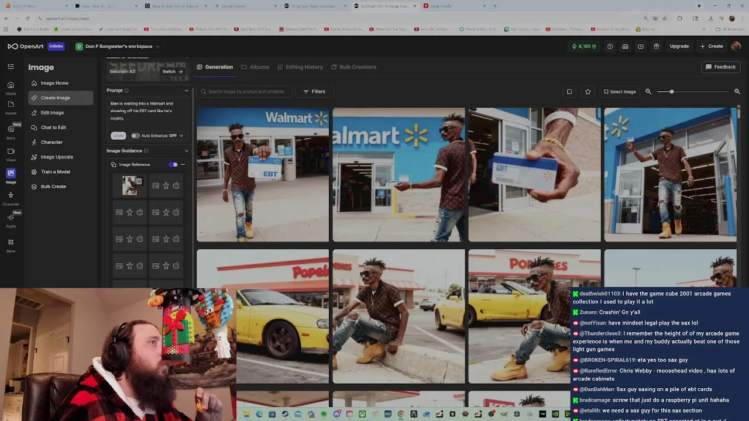749x421 pixels.
Task: Click the favorites star filter icon
Action: tap(587, 91)
